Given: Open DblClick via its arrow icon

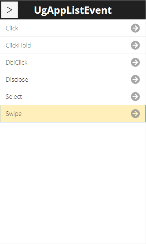Looking at the screenshot, I should 135,62.
